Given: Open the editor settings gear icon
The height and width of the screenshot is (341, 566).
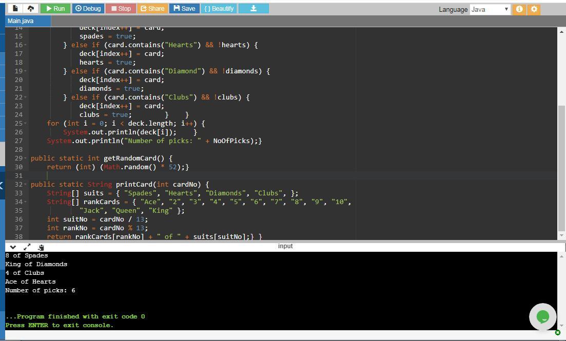Looking at the screenshot, I should (x=534, y=9).
